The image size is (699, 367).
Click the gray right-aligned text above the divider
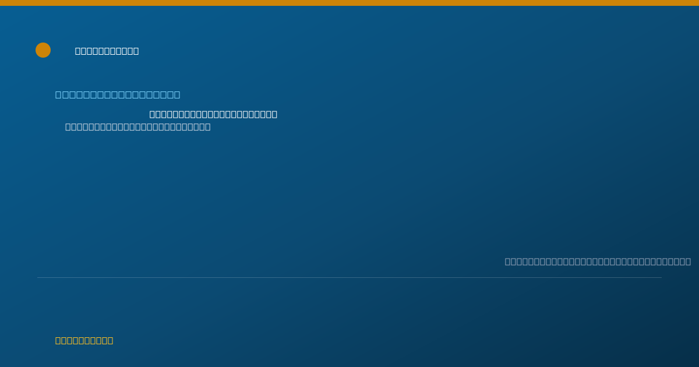(x=598, y=262)
